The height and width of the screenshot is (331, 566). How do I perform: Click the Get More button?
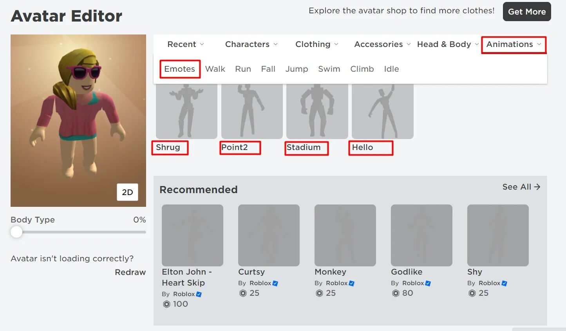point(527,12)
